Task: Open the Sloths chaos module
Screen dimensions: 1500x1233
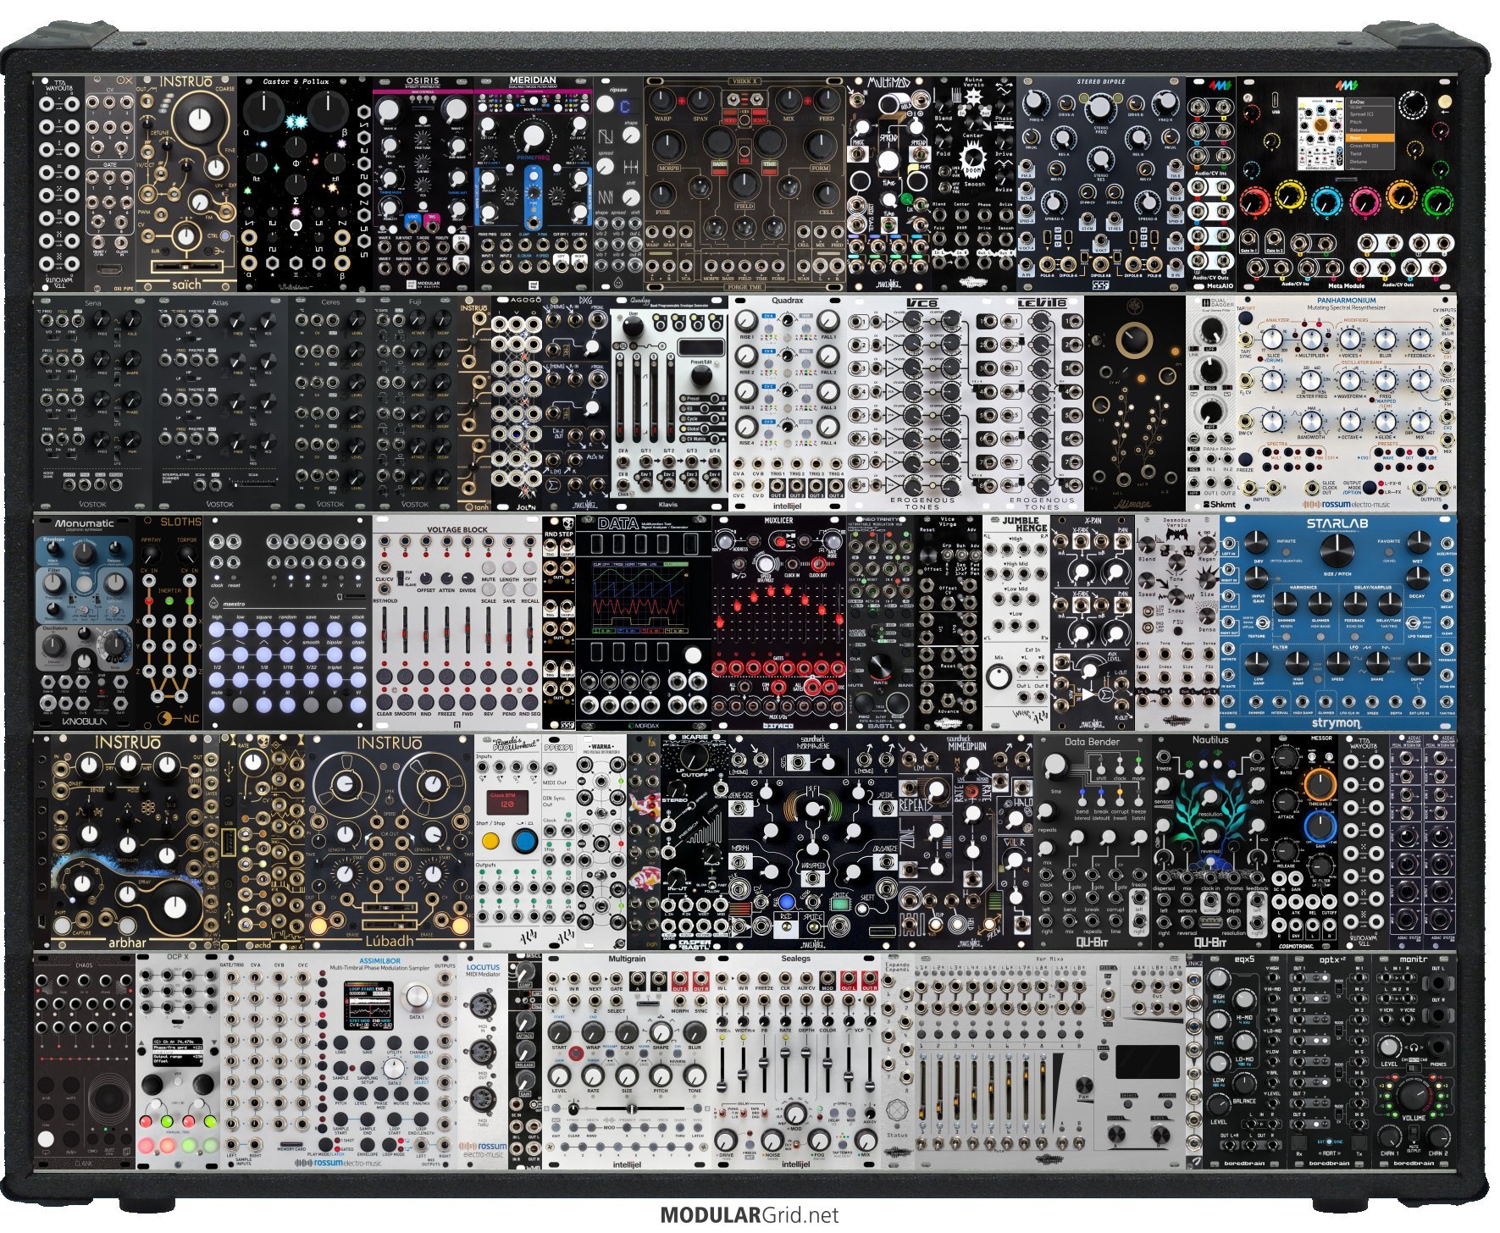Action: pos(169,622)
